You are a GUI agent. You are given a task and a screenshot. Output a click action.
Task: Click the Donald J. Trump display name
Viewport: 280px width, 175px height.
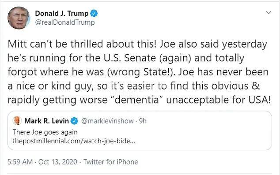61,13
